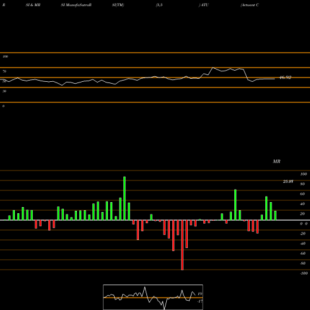Click the 'SI MunafaSutraR' header text
The width and height of the screenshot is (310, 310).
pyautogui.click(x=76, y=5)
